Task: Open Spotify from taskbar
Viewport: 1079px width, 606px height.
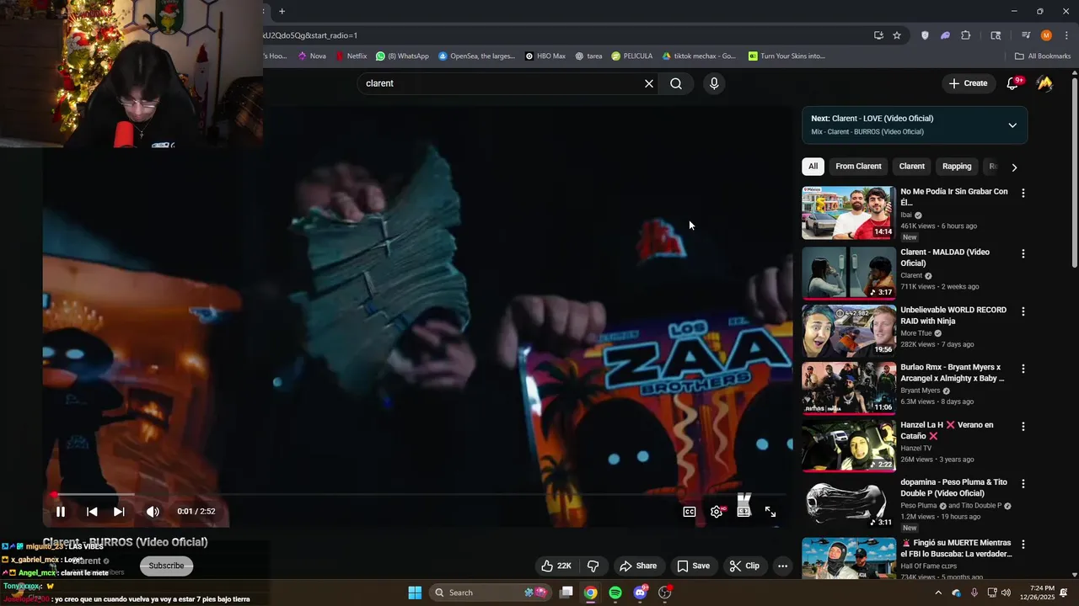Action: 615,593
